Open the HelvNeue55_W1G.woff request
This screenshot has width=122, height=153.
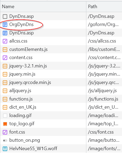[33, 149]
